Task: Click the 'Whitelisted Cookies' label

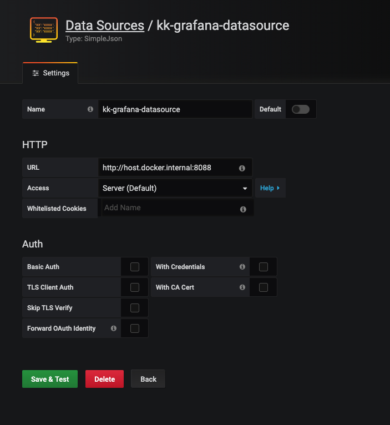Action: [x=57, y=209]
